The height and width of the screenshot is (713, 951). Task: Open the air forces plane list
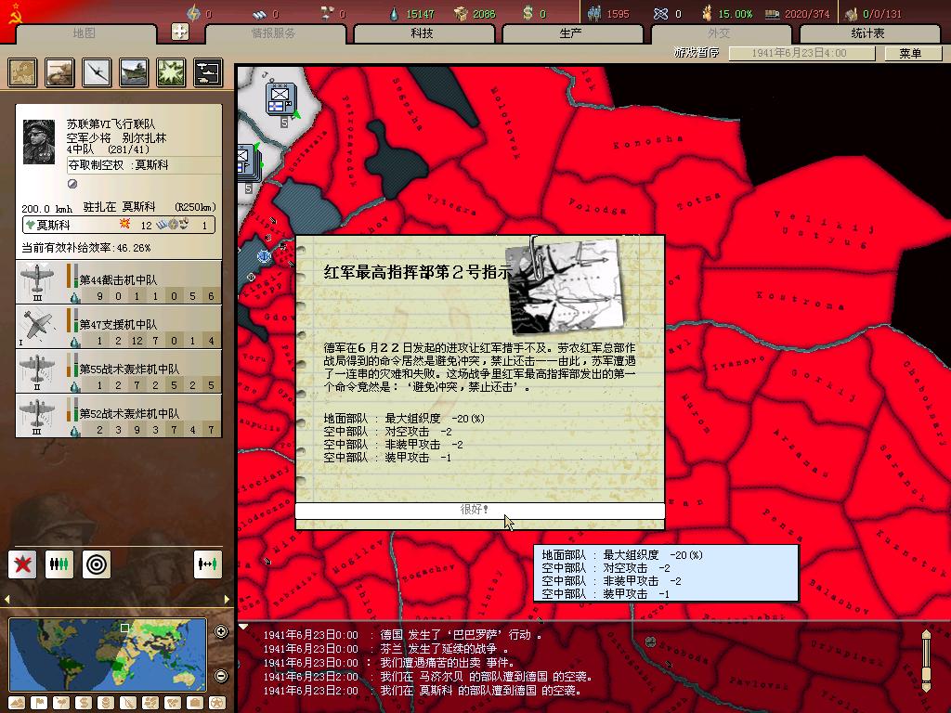pos(97,72)
